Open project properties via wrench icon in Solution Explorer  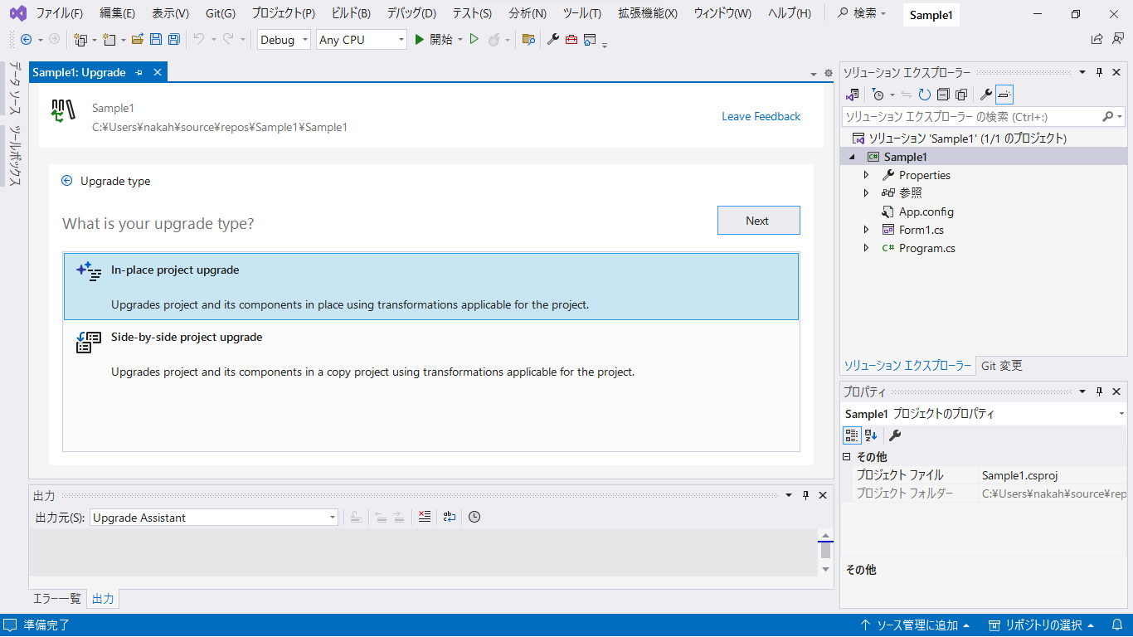click(x=985, y=95)
